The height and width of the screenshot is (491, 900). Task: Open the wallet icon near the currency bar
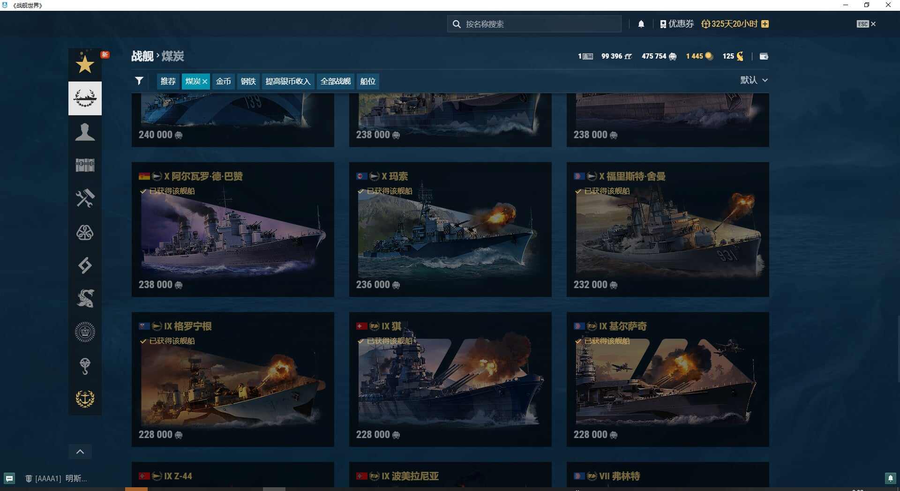click(x=764, y=56)
